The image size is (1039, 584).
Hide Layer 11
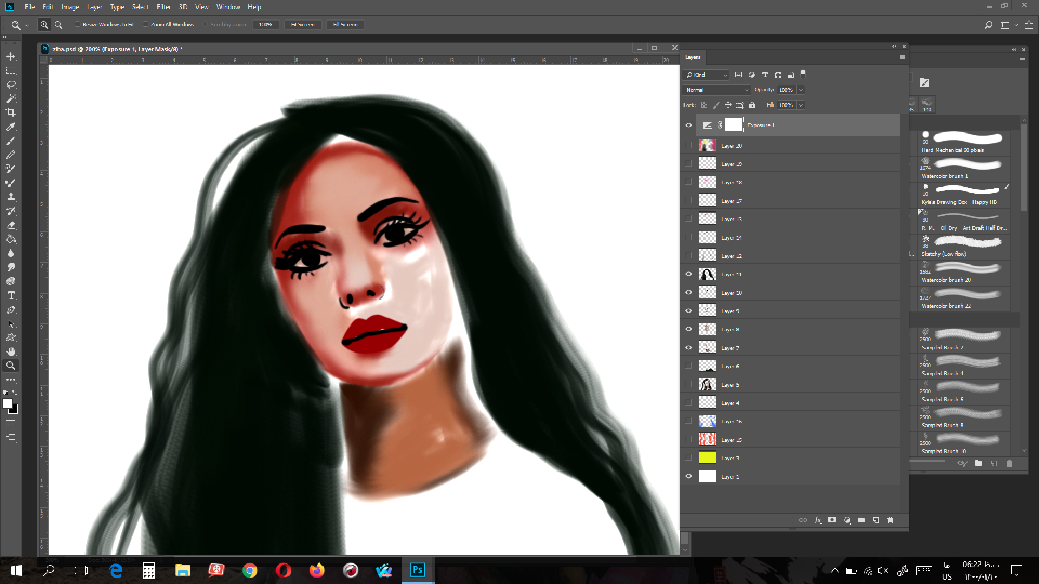point(688,274)
